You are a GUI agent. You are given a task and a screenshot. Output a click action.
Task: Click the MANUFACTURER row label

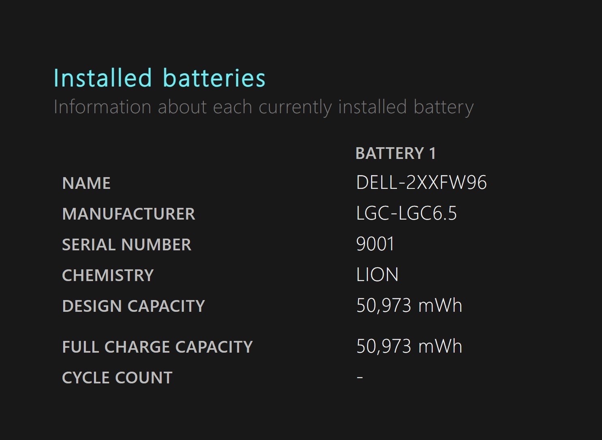coord(128,214)
